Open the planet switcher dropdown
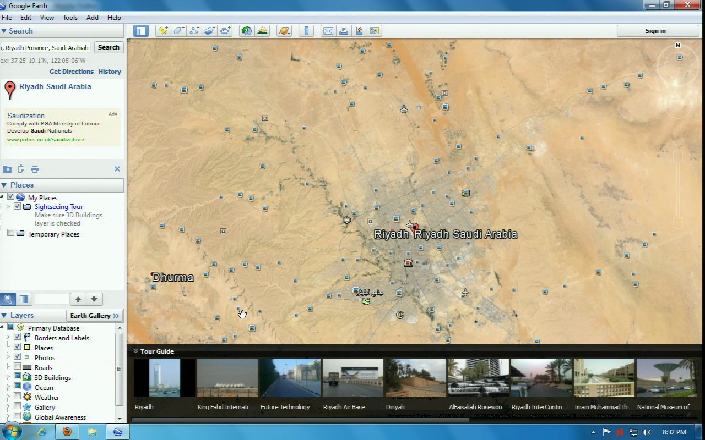This screenshot has width=705, height=440. coord(284,31)
